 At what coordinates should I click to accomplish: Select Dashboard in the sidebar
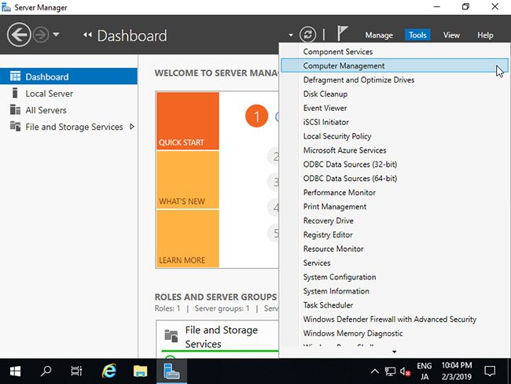click(x=68, y=76)
